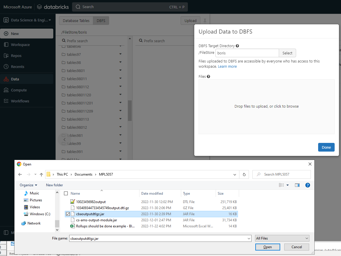Expand tables97 folder dropdown arrow
341x256 pixels.
coord(120,54)
